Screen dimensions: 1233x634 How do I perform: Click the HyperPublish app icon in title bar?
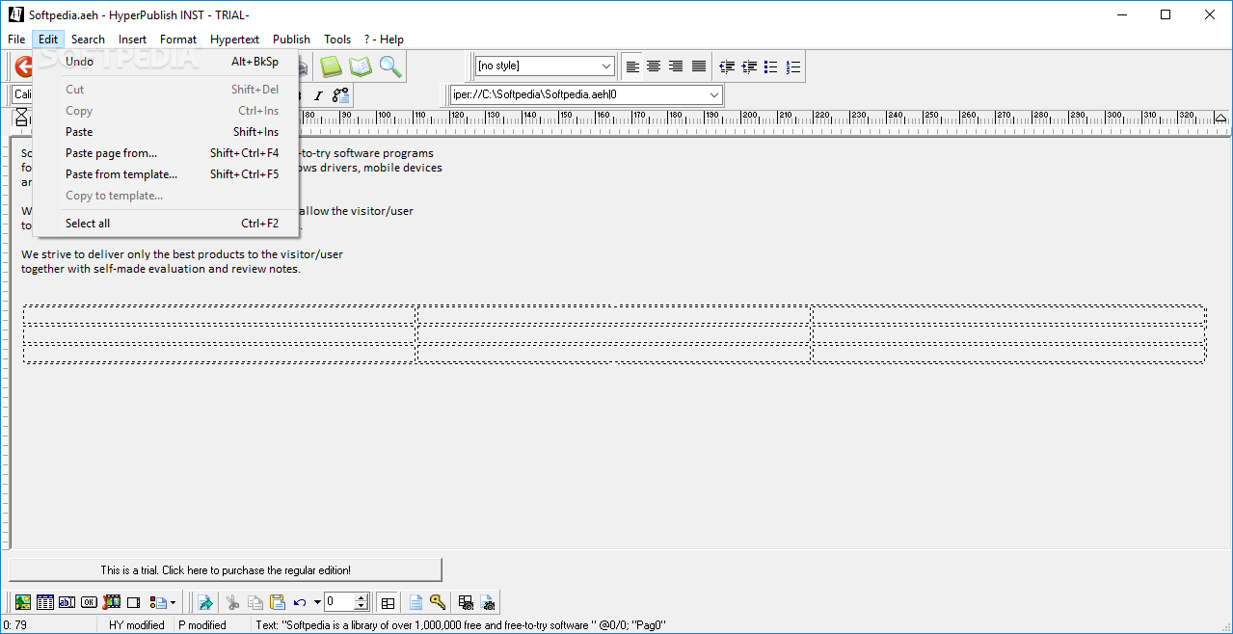[15, 14]
